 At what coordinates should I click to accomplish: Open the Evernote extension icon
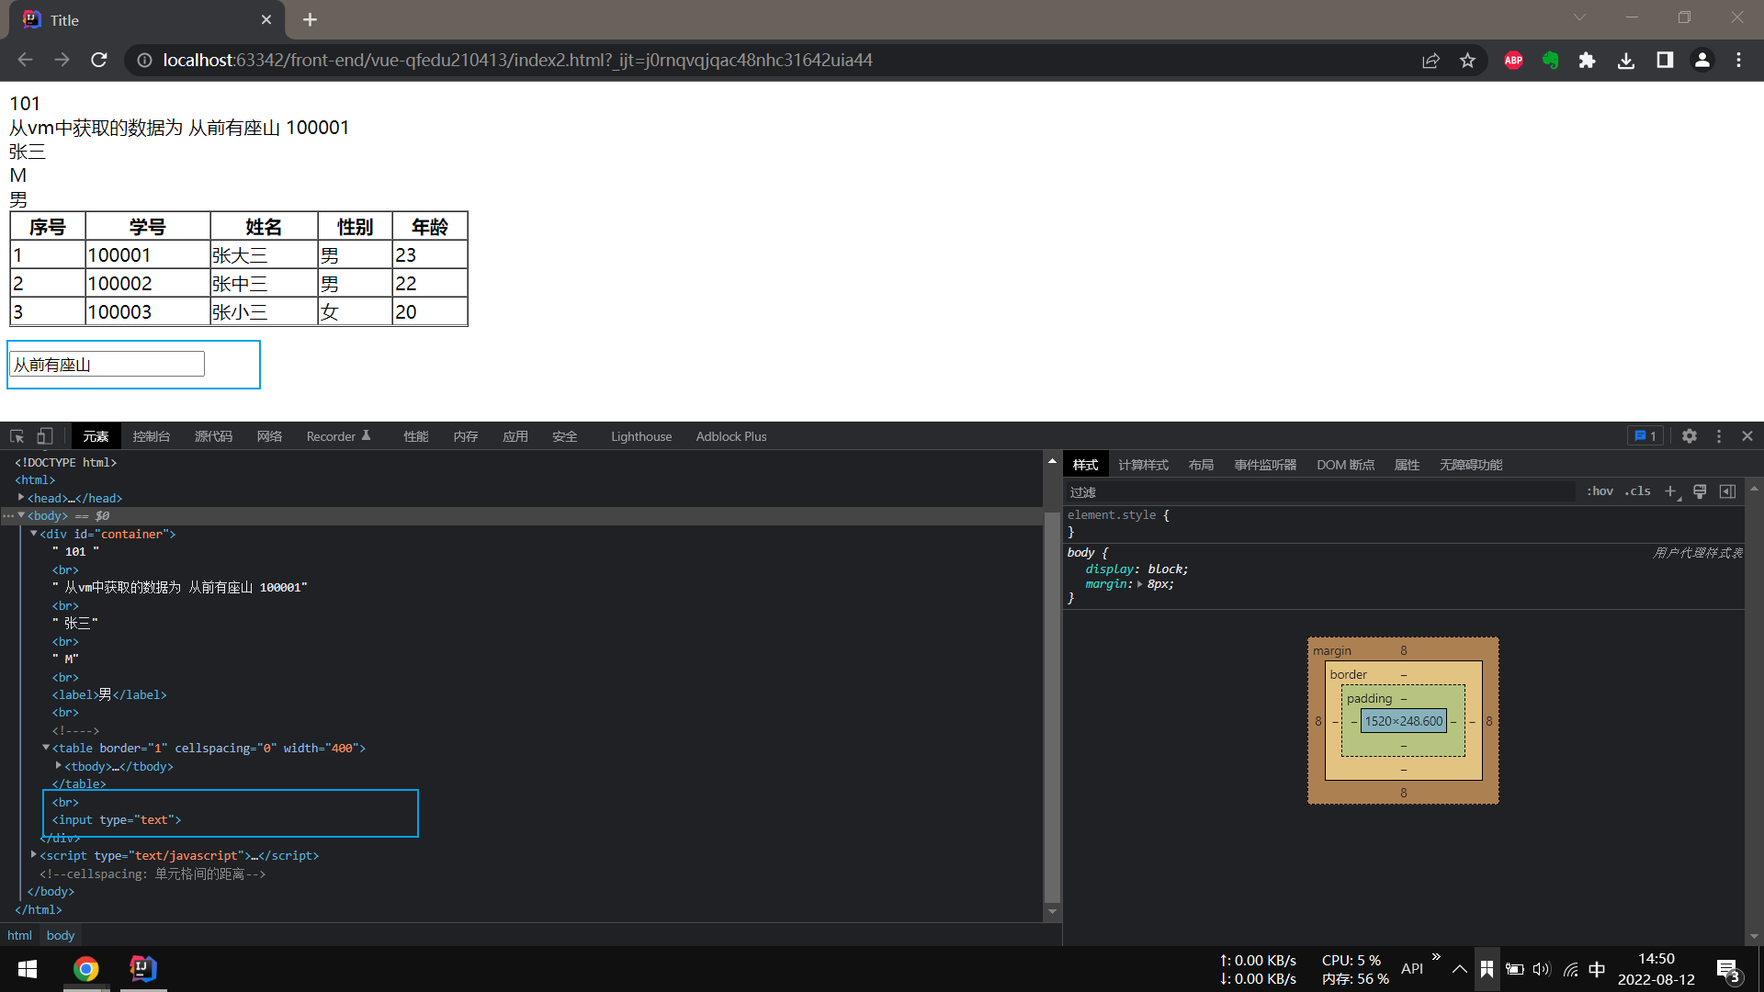click(x=1551, y=60)
